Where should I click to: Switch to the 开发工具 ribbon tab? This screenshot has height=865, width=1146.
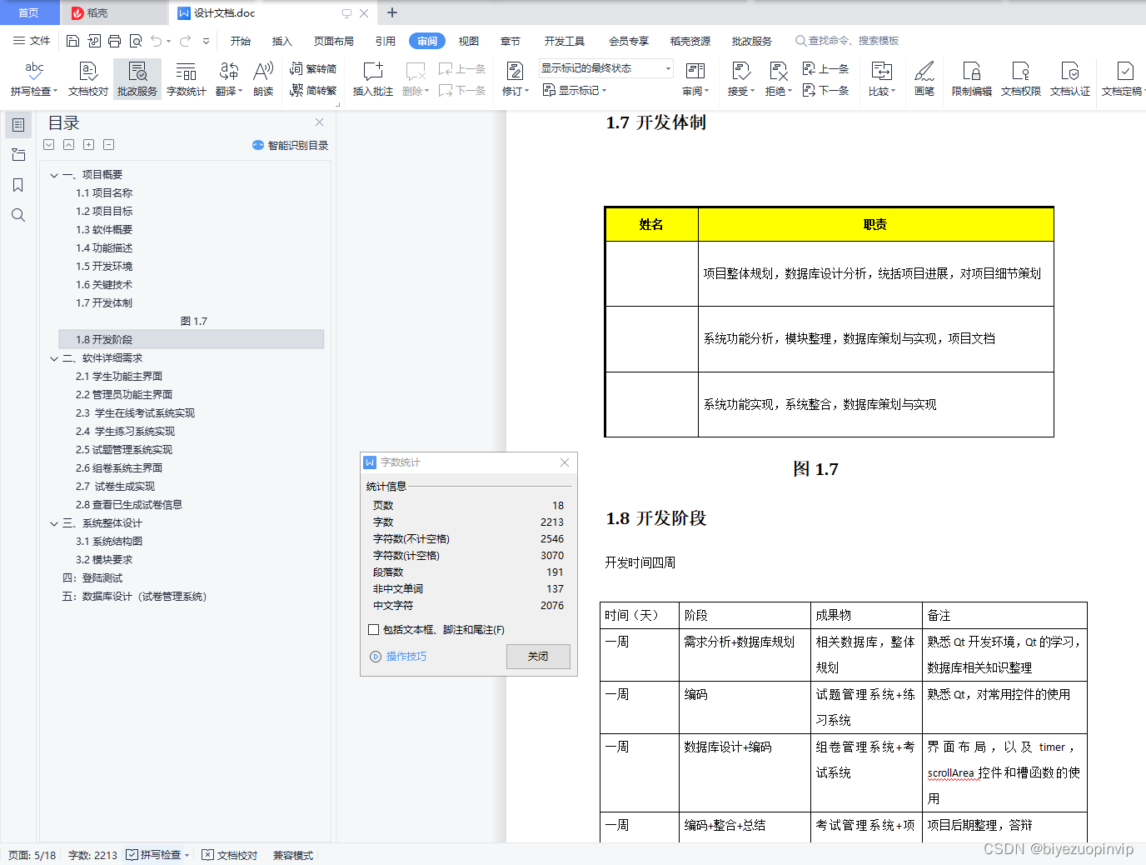pyautogui.click(x=565, y=41)
